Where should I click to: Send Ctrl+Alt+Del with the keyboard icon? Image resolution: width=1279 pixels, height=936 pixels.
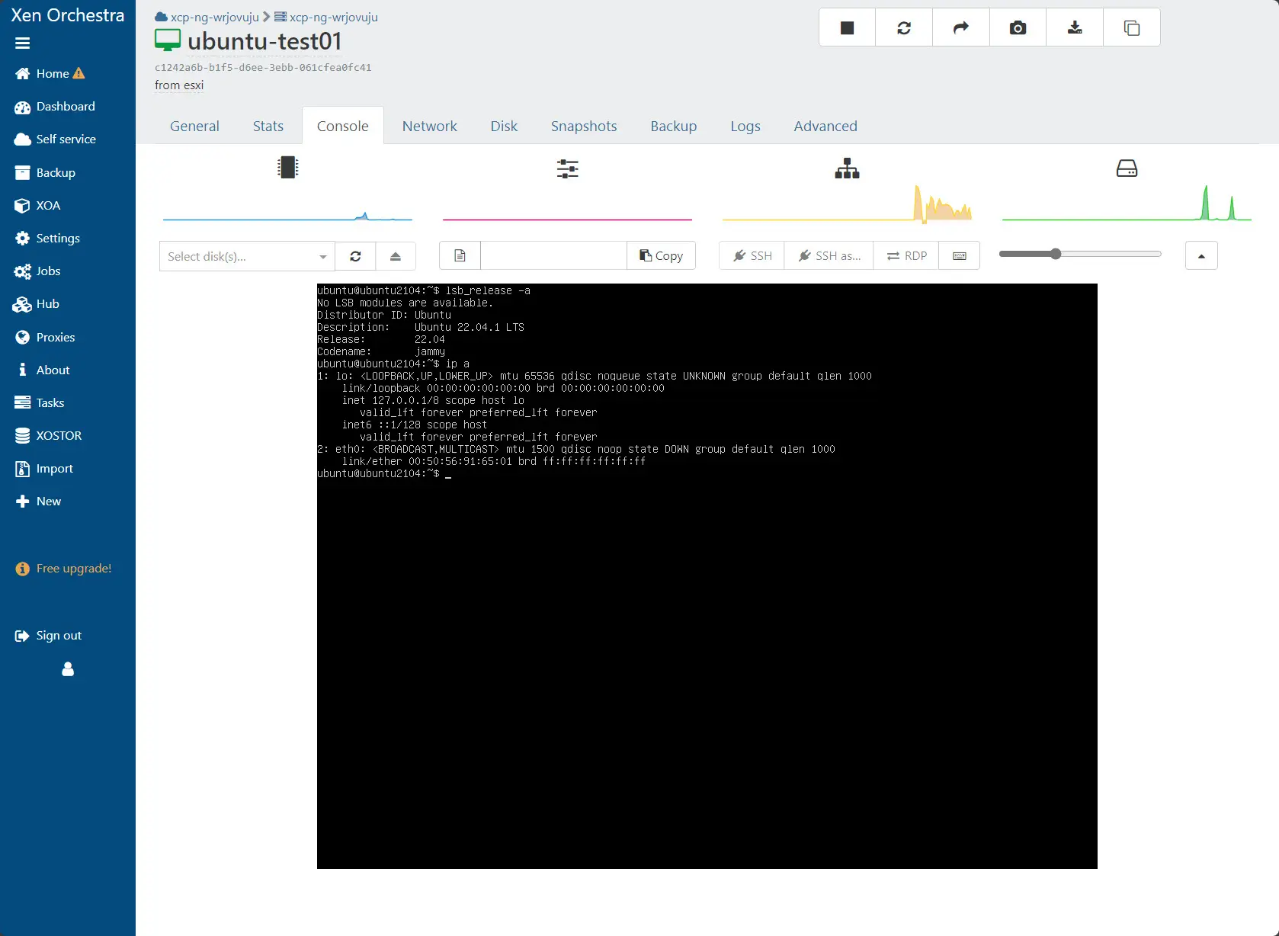[960, 255]
